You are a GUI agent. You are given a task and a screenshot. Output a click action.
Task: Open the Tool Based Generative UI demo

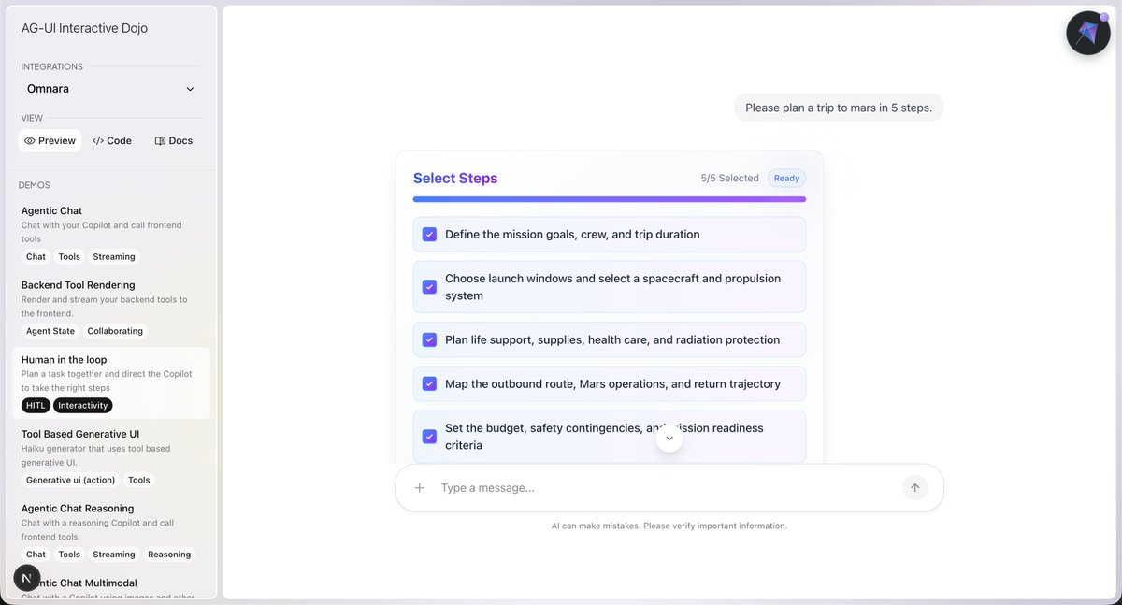click(x=111, y=456)
